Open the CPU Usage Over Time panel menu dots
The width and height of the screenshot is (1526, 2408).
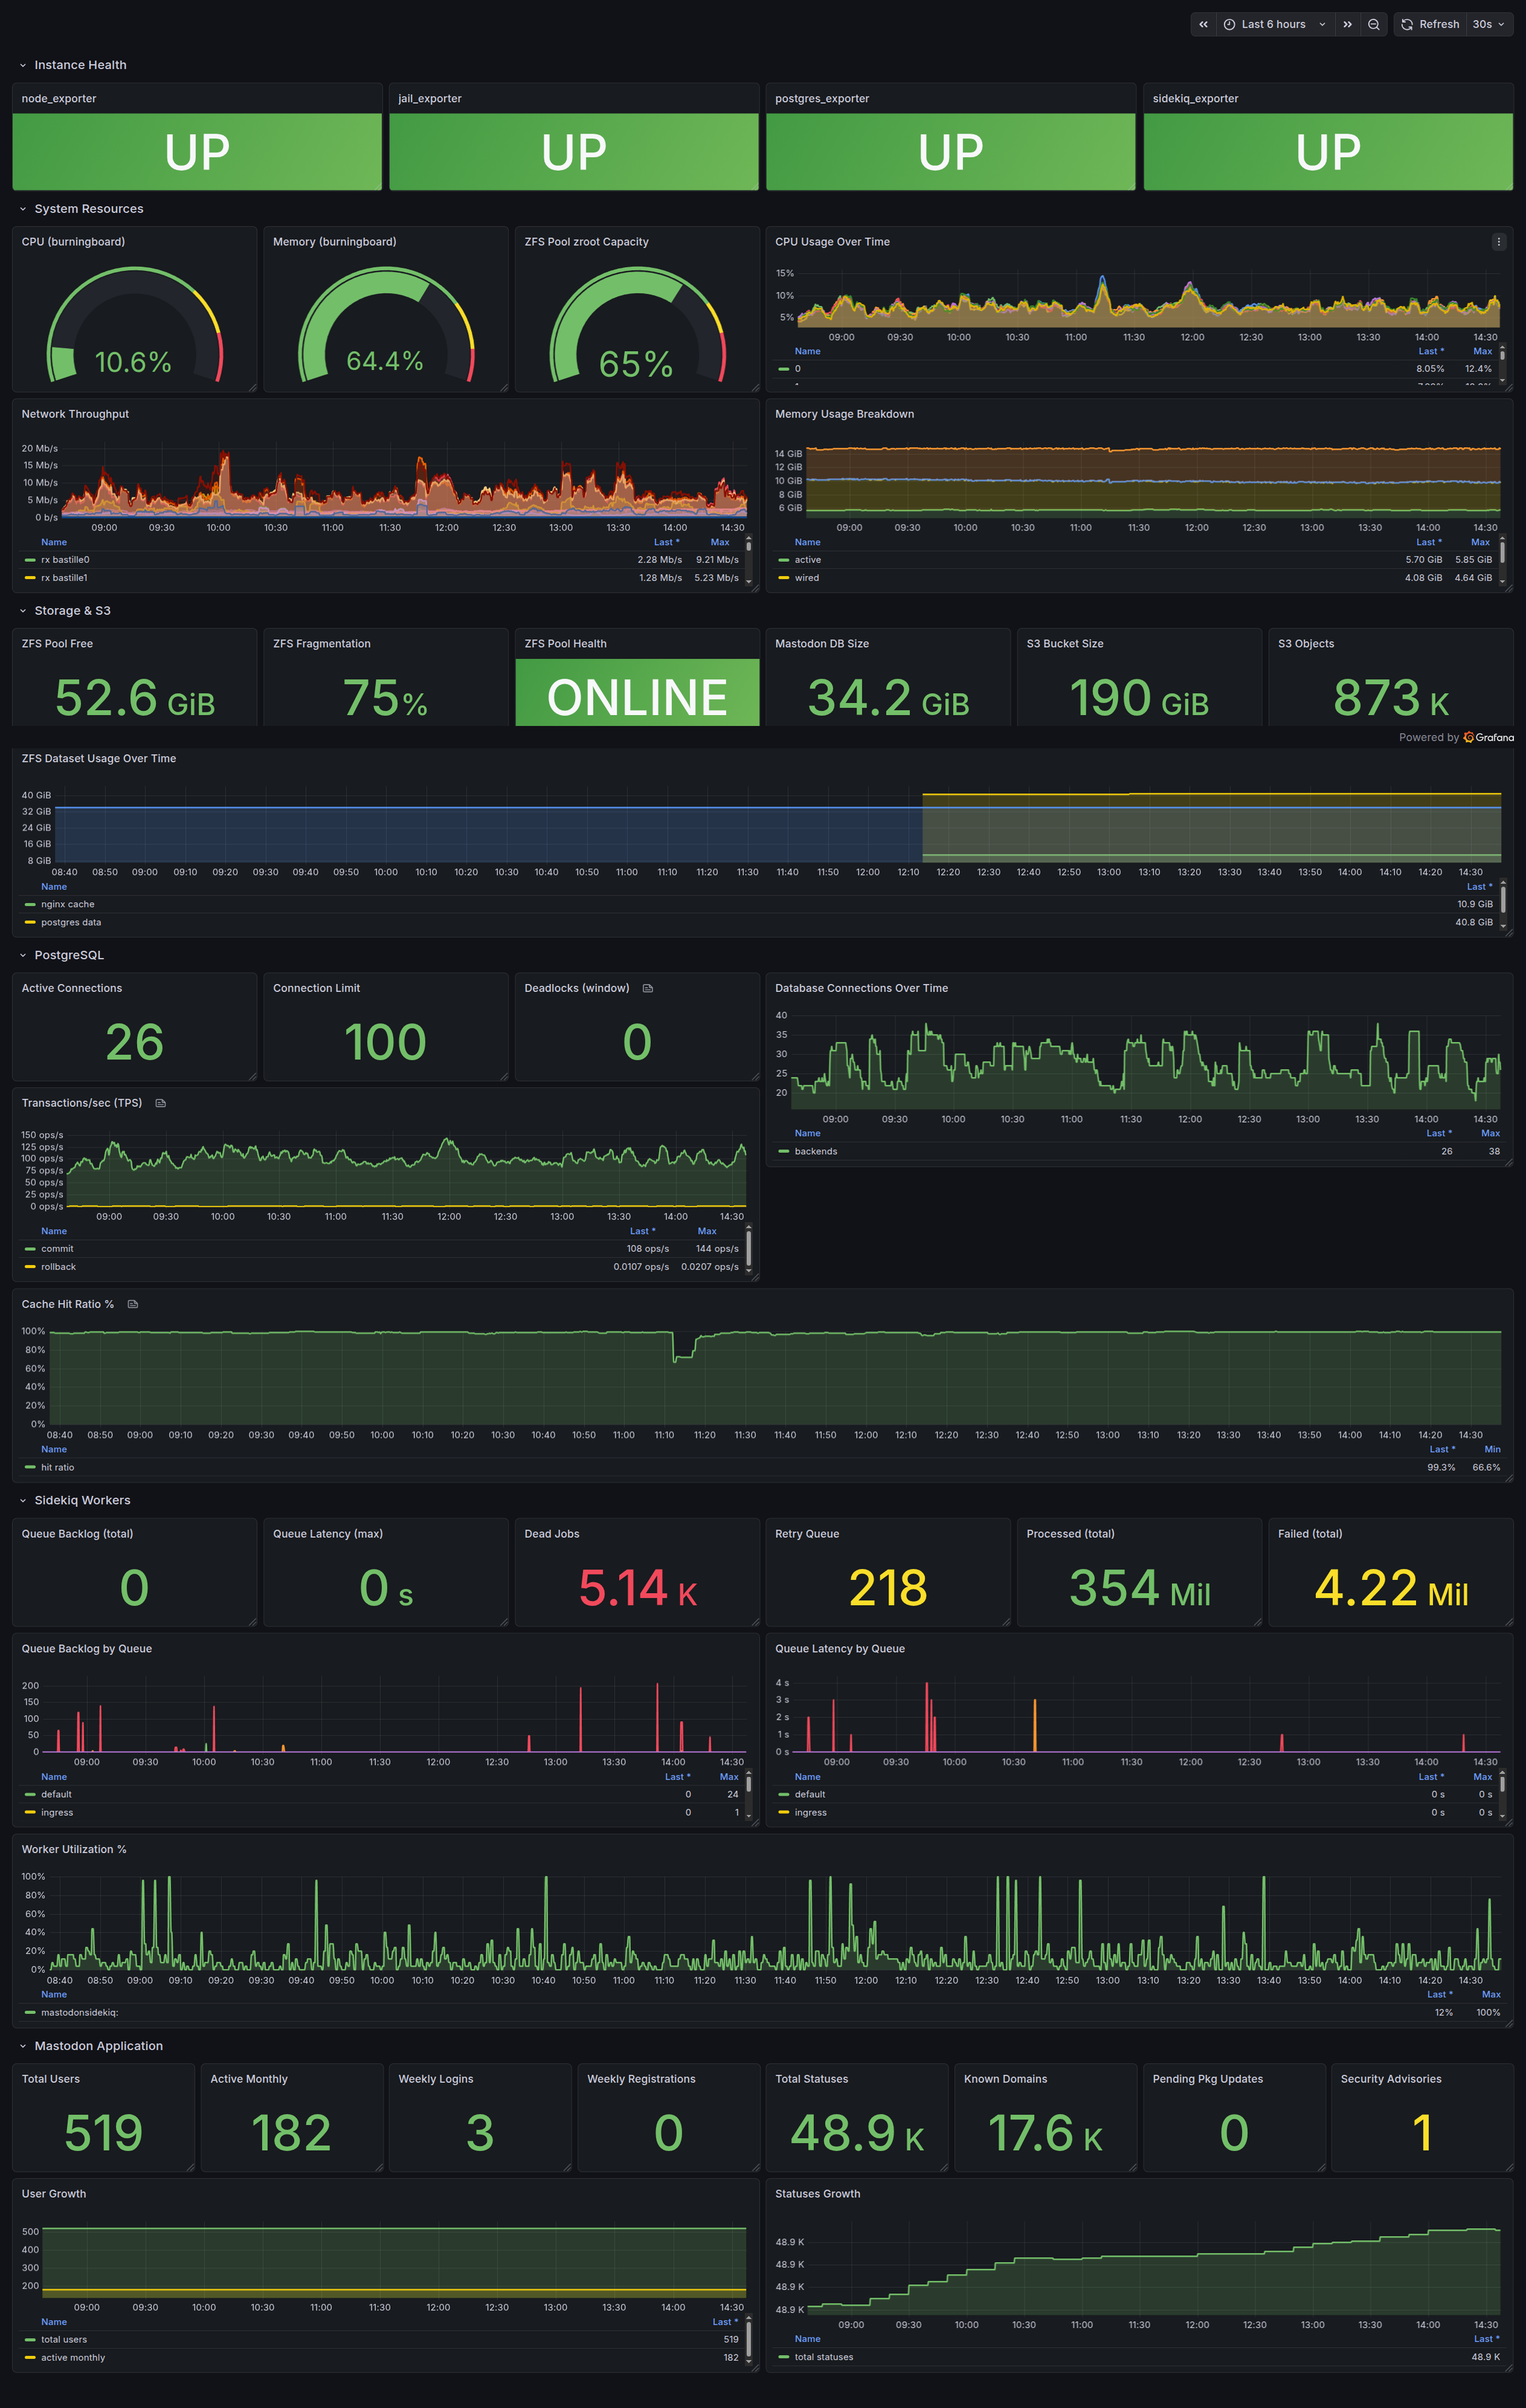pos(1498,242)
